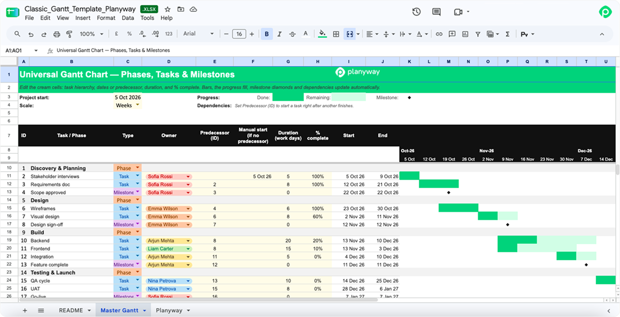Click the Planyway account avatar
The image size is (620, 317).
(605, 12)
